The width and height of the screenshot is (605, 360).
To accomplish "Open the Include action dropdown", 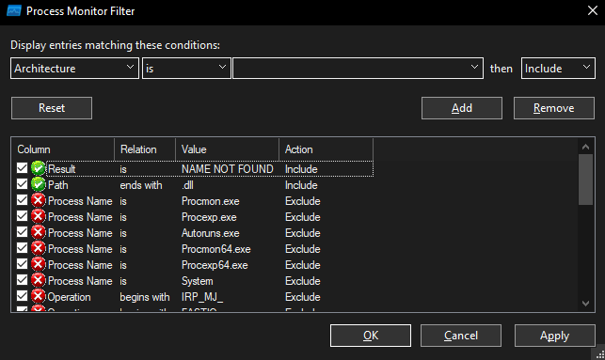I will click(558, 69).
